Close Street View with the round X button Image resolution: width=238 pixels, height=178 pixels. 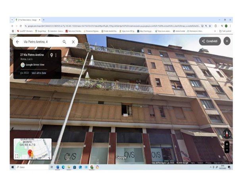(x=226, y=41)
